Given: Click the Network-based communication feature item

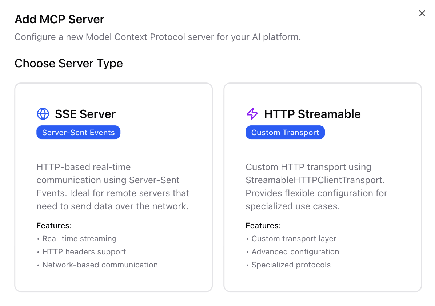Looking at the screenshot, I should (100, 265).
